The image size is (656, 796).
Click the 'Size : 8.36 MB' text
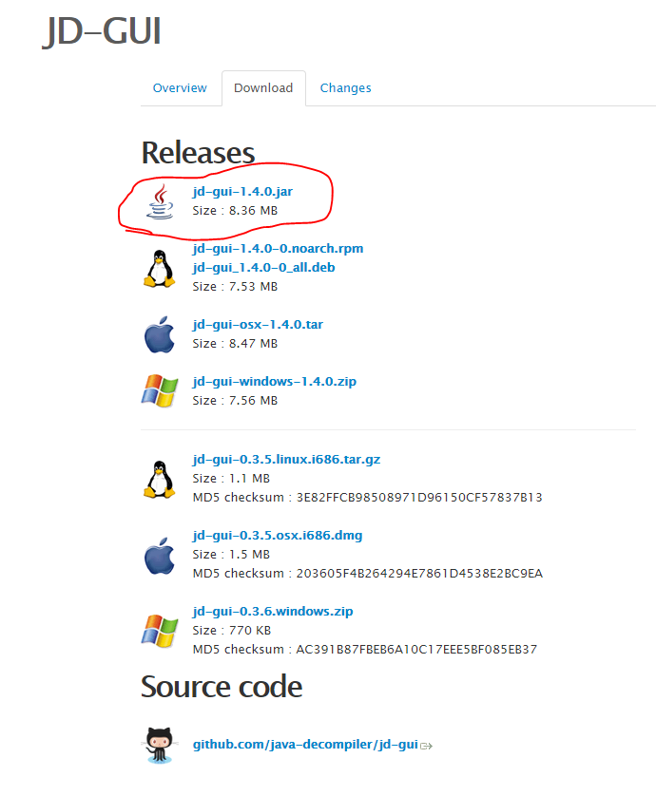pos(235,211)
